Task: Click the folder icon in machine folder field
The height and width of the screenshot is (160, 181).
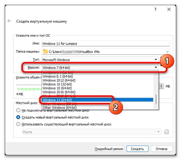Action: click(45, 52)
